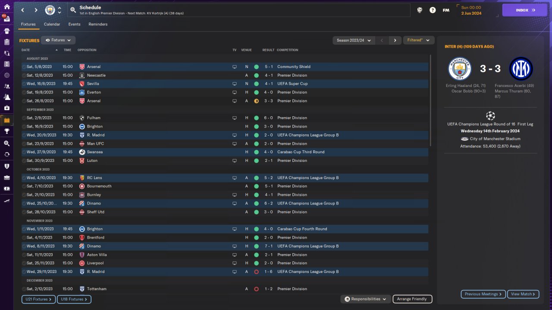This screenshot has width=552, height=310.
Task: Click the Manchester City badge in header
Action: coord(50,10)
